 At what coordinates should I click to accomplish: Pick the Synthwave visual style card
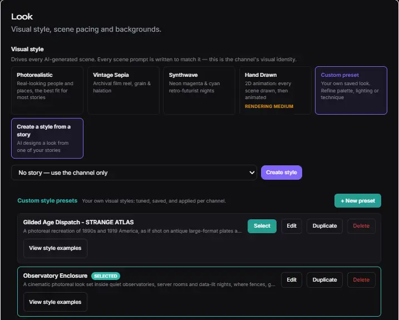coord(199,90)
